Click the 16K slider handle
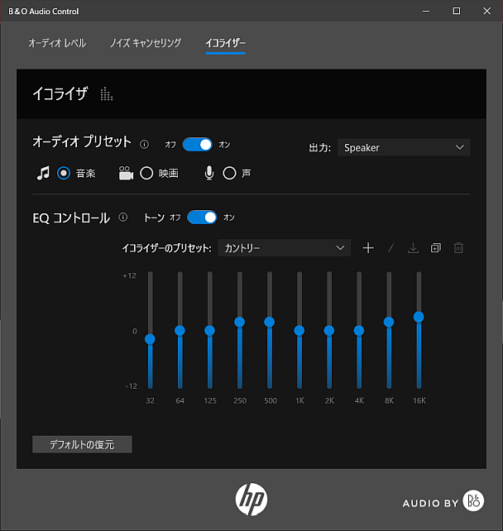This screenshot has height=531, width=503. pyautogui.click(x=419, y=317)
